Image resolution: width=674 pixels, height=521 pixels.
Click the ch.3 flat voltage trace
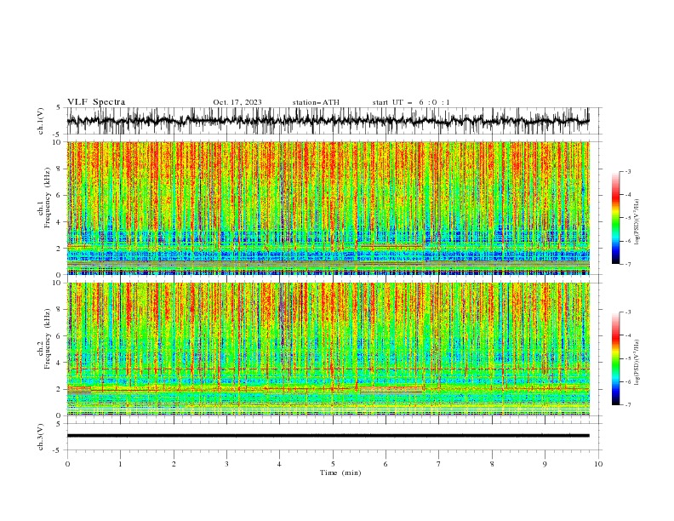[x=328, y=436]
